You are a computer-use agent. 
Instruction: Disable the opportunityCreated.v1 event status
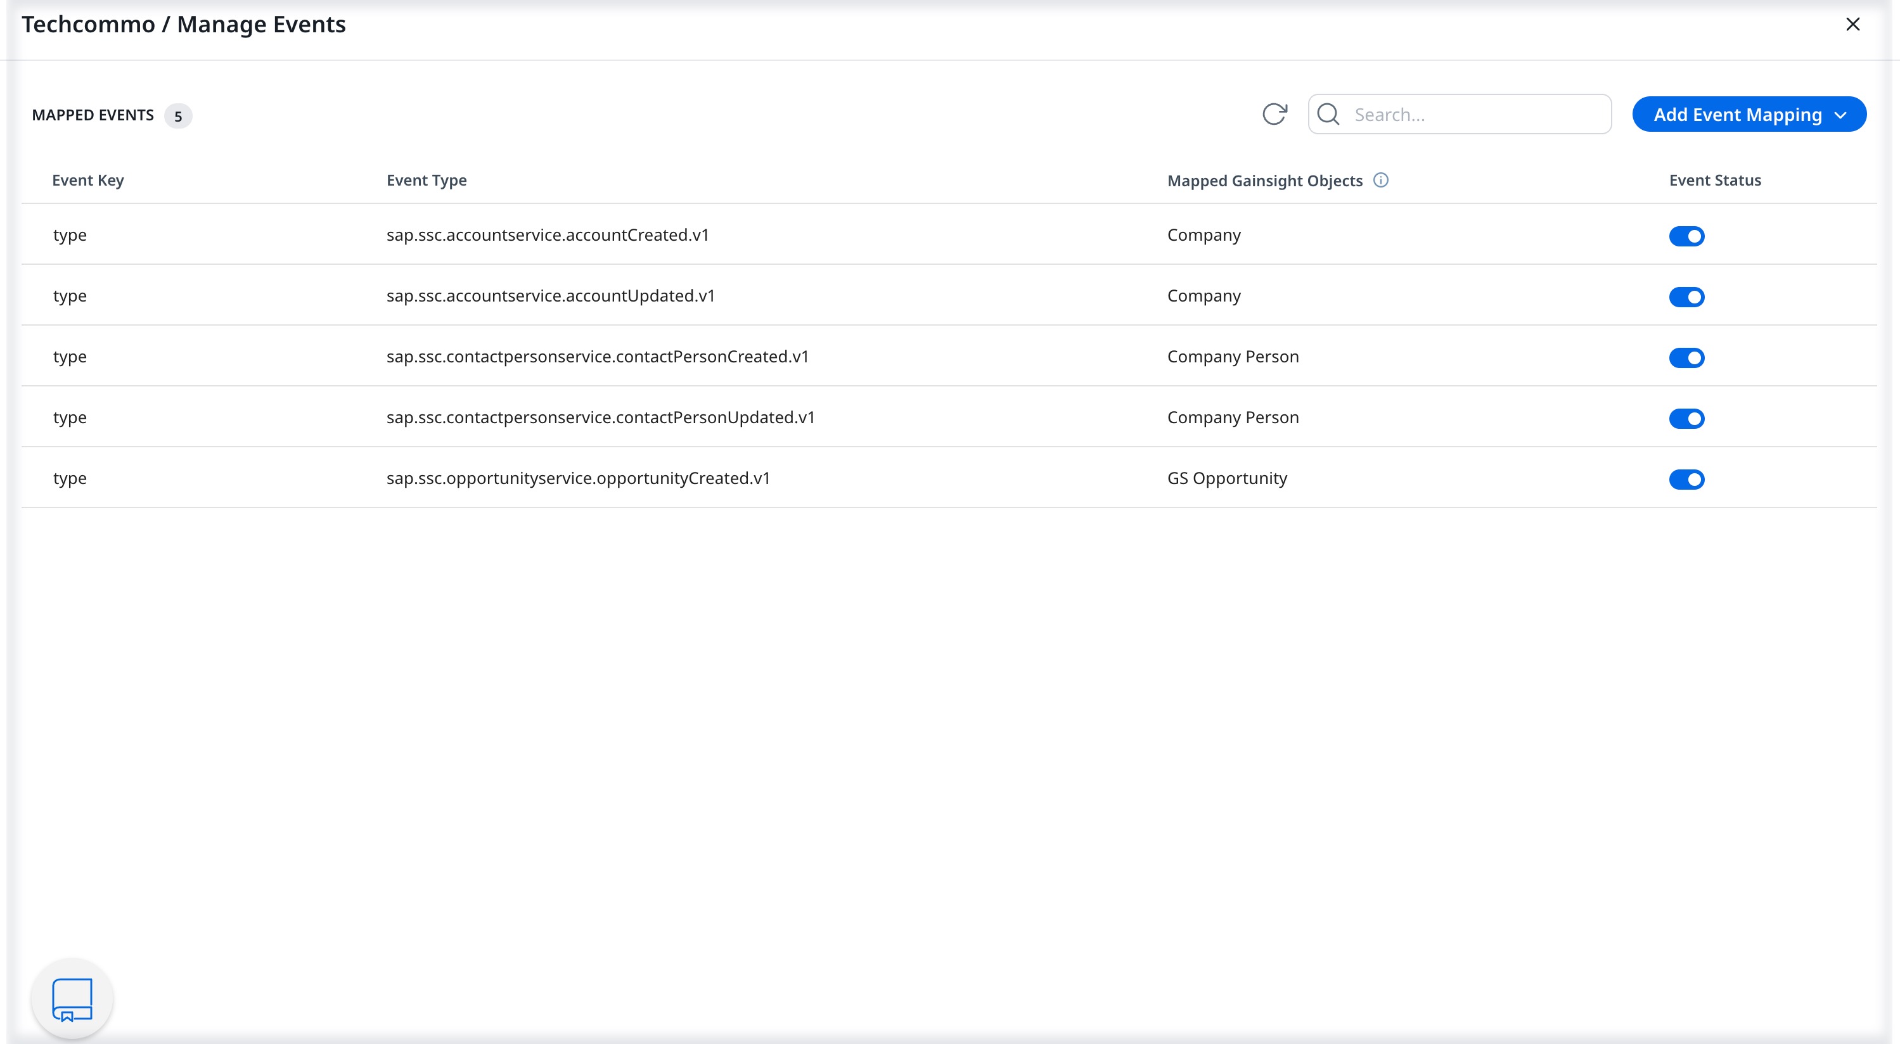point(1687,479)
